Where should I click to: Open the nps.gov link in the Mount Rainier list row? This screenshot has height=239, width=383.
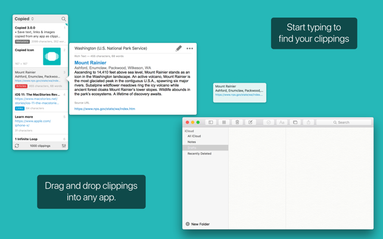tap(38, 81)
